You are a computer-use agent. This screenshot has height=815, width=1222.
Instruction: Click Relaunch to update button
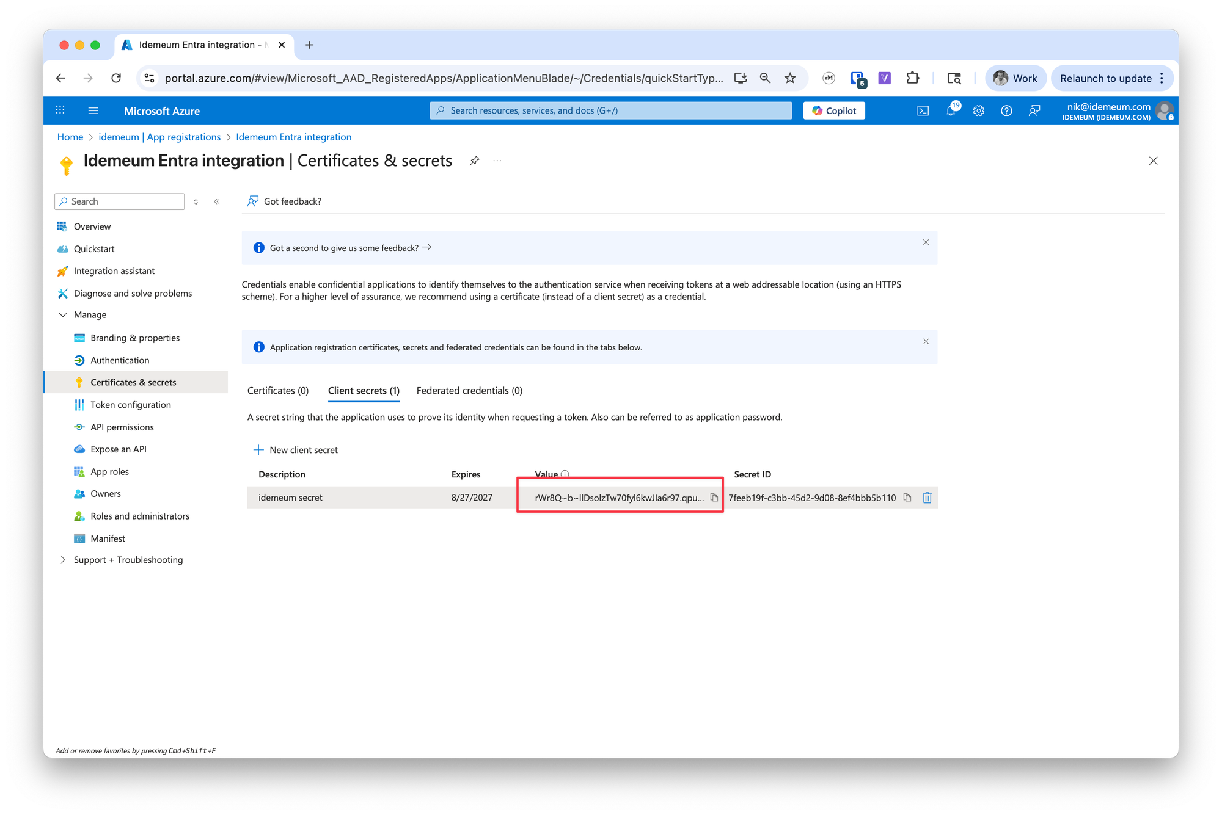click(1106, 78)
